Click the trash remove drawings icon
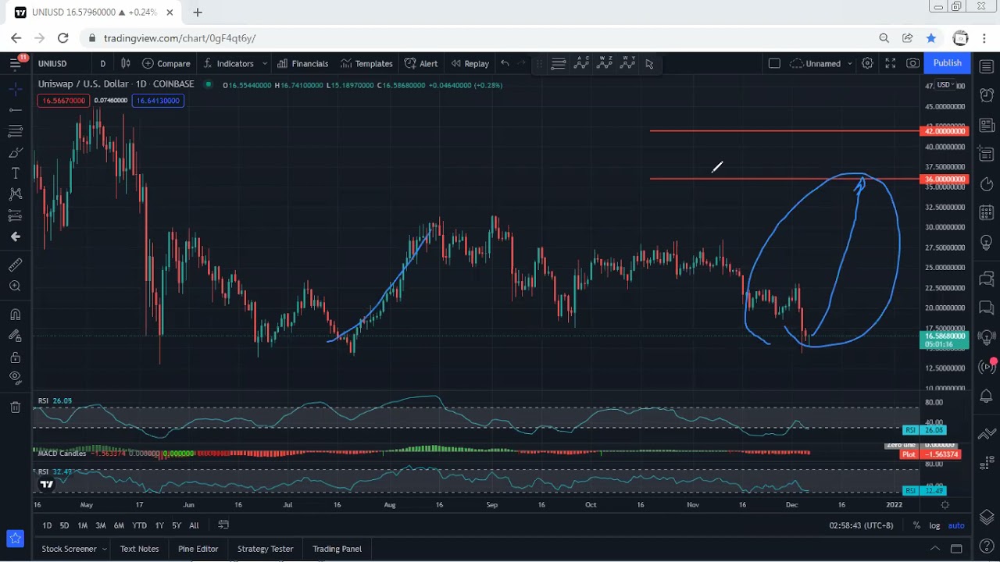This screenshot has height=562, width=1000. [15, 407]
